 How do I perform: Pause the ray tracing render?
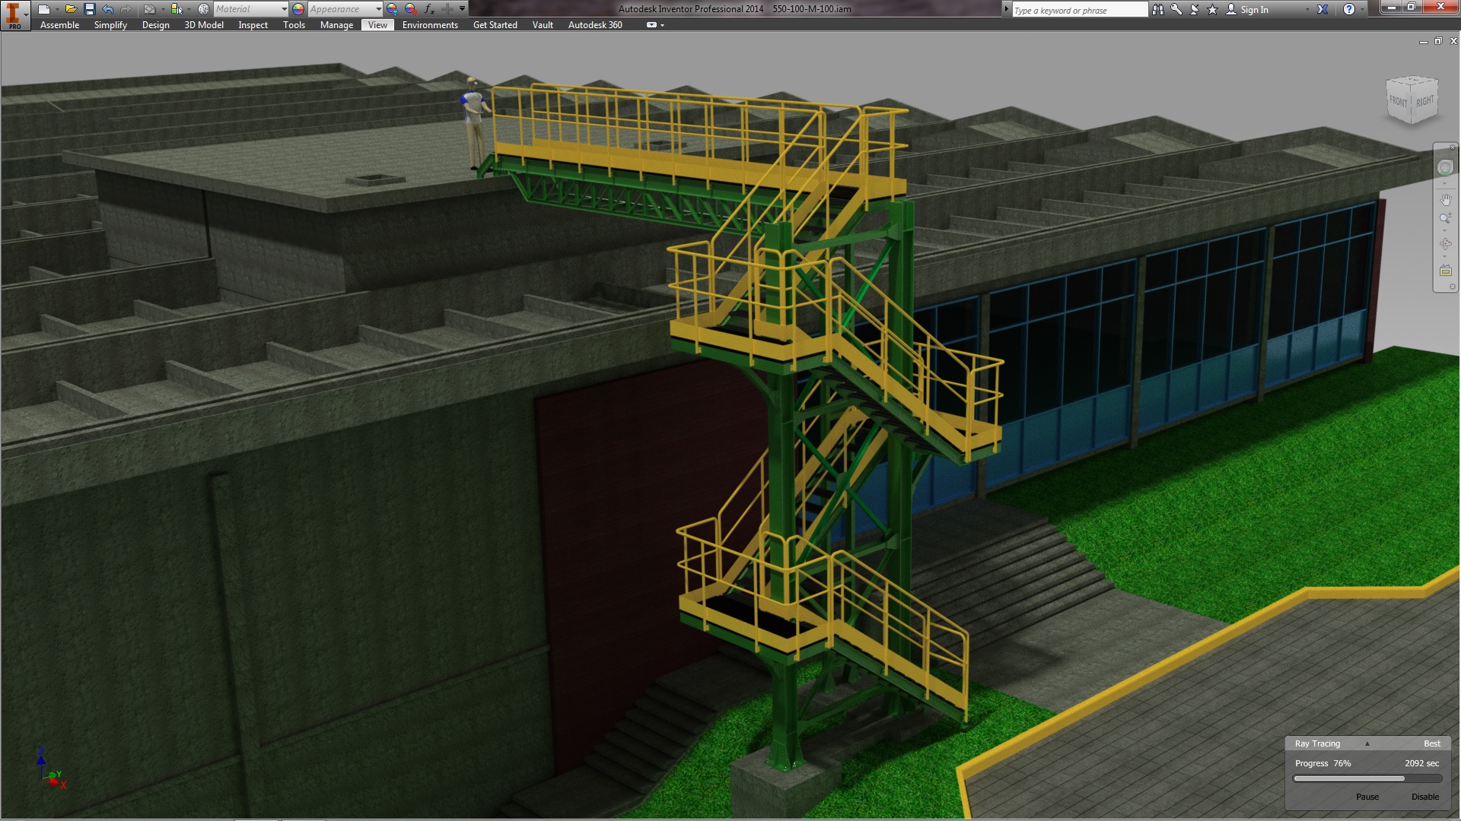tap(1367, 797)
